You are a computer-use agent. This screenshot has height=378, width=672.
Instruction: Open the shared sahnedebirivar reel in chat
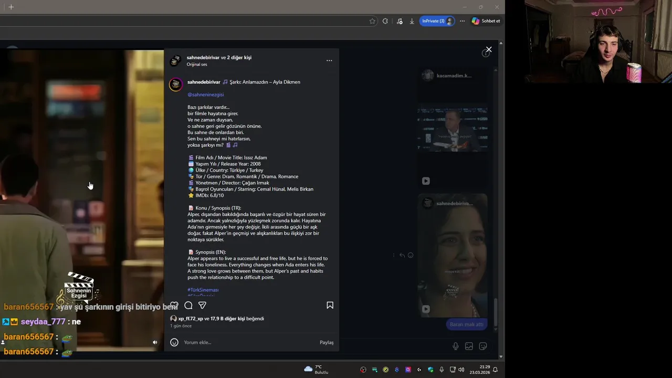(x=453, y=255)
